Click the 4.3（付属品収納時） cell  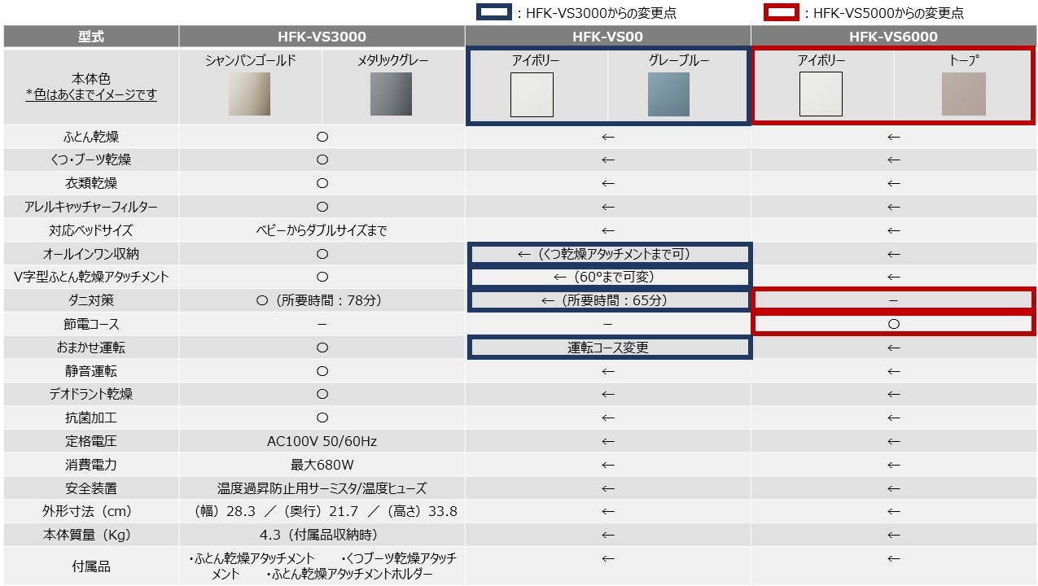coord(322,535)
